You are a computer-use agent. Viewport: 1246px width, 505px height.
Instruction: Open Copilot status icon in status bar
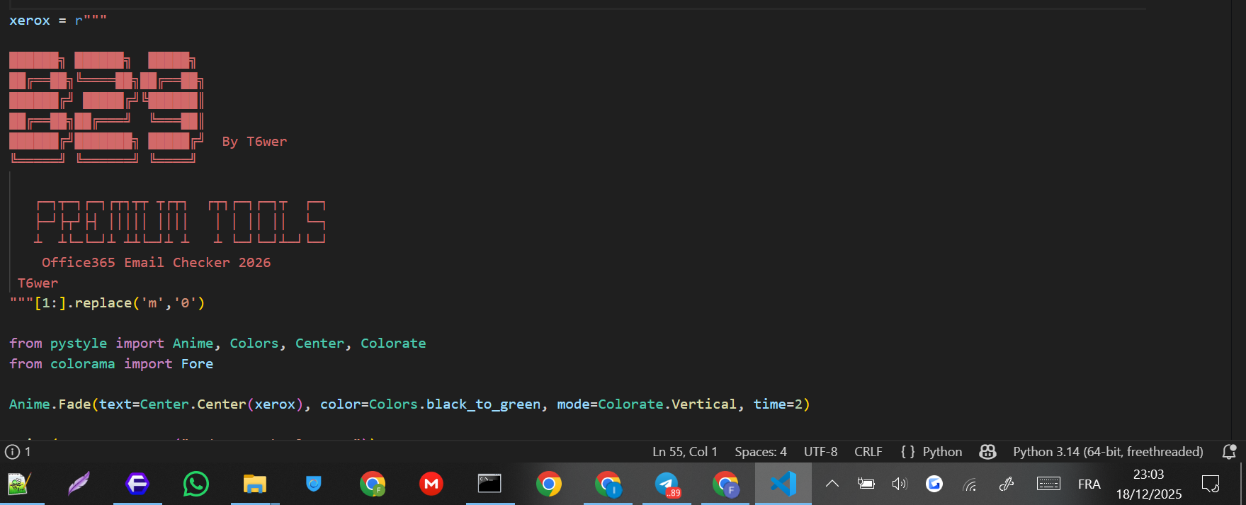(x=987, y=452)
